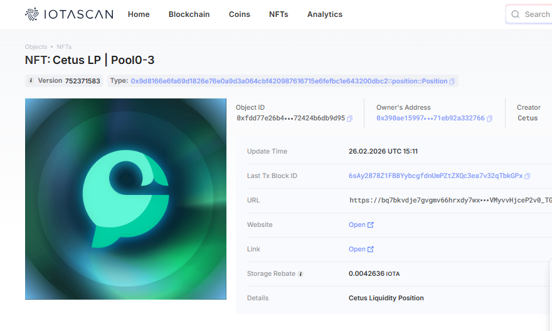Click the Storage Rebate info icon

coord(300,274)
